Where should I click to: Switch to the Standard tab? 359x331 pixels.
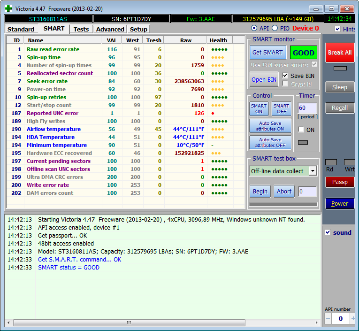pos(21,29)
